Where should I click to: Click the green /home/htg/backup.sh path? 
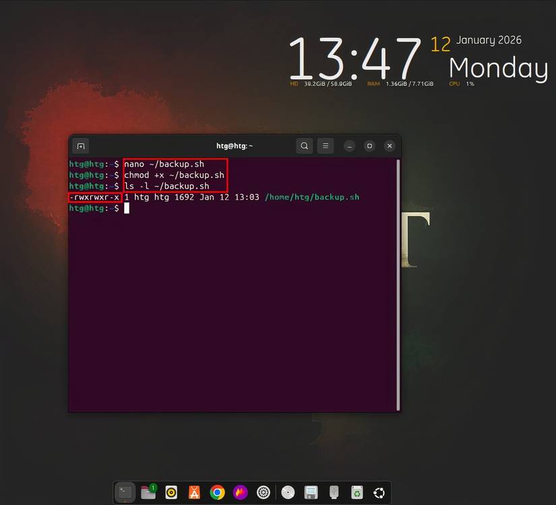click(x=313, y=197)
